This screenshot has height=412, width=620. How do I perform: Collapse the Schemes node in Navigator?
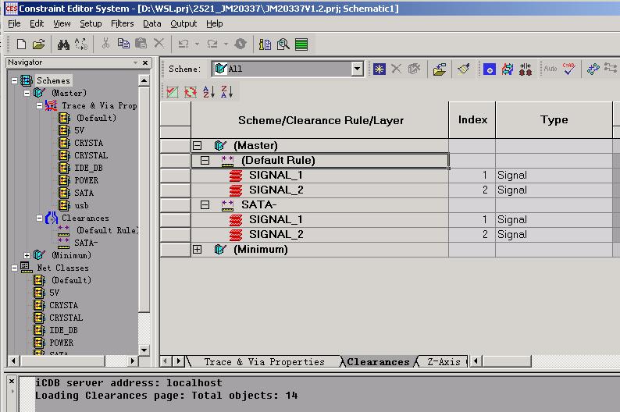[15, 80]
